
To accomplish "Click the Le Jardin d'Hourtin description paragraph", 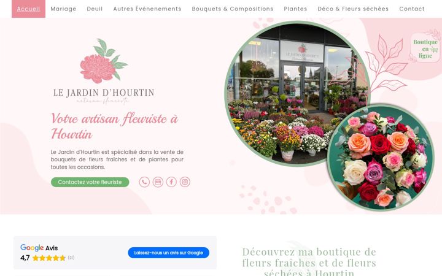I will (x=117, y=159).
